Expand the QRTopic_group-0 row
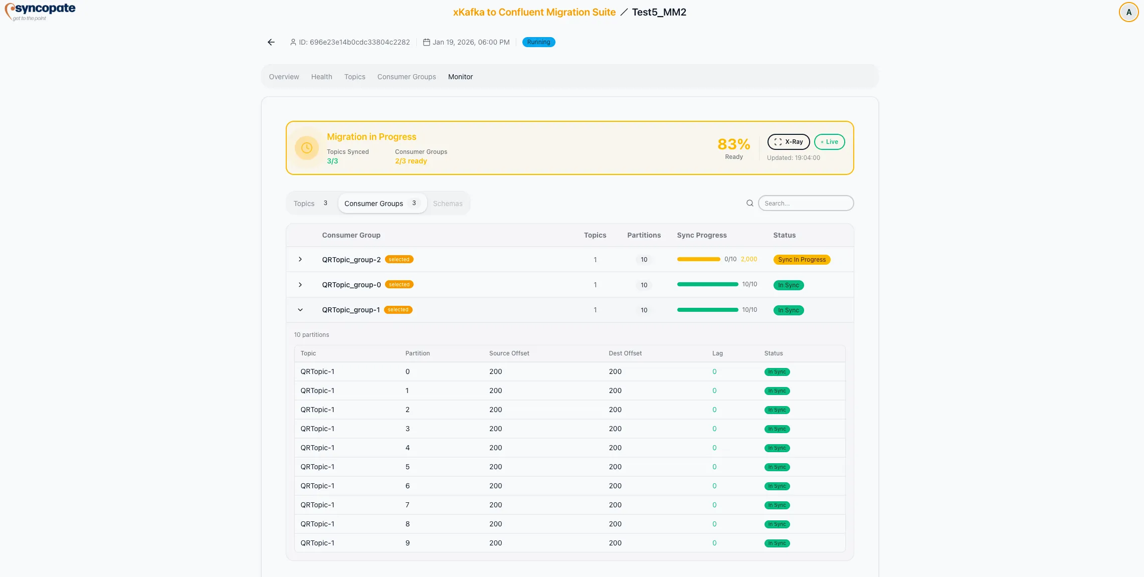Viewport: 1144px width, 577px height. [300, 285]
